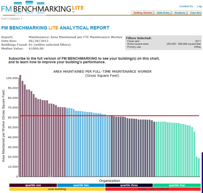This screenshot has height=193, width=203.
Task: Click the Primary use Office filter value
Action: point(197,47)
